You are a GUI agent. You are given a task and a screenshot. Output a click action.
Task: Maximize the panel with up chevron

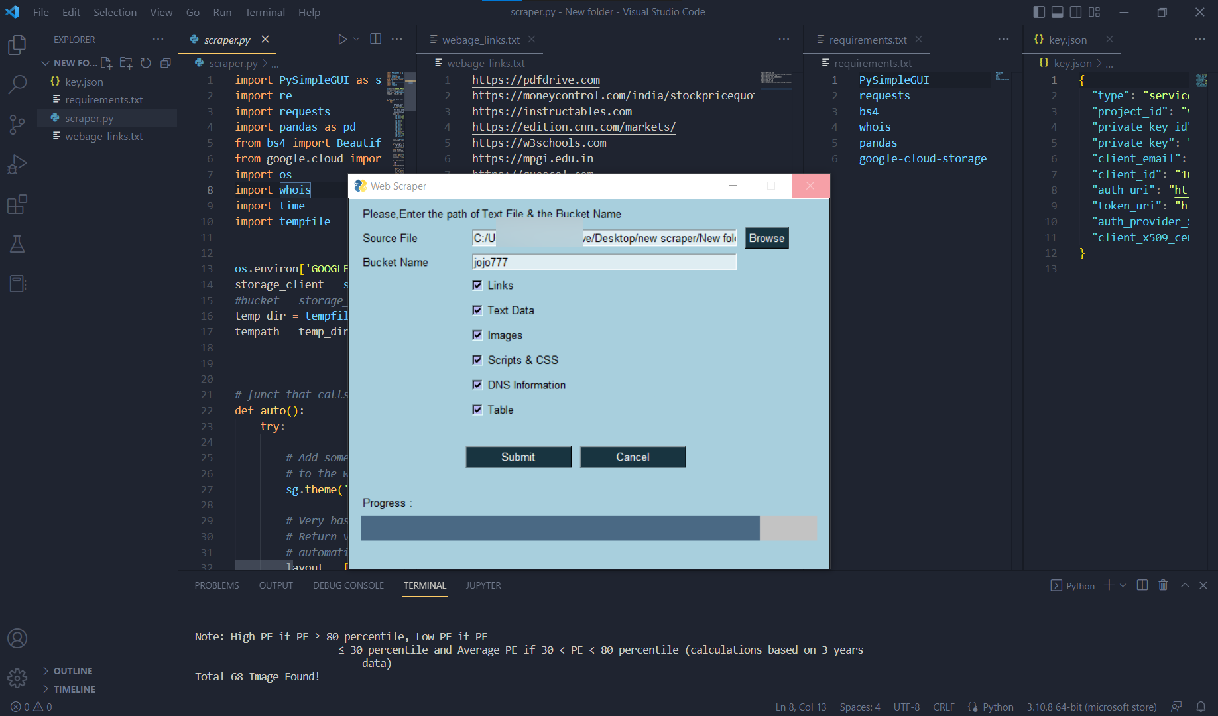pos(1185,585)
